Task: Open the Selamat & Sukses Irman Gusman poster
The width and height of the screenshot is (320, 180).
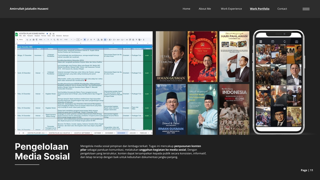Action: pyautogui.click(x=171, y=109)
